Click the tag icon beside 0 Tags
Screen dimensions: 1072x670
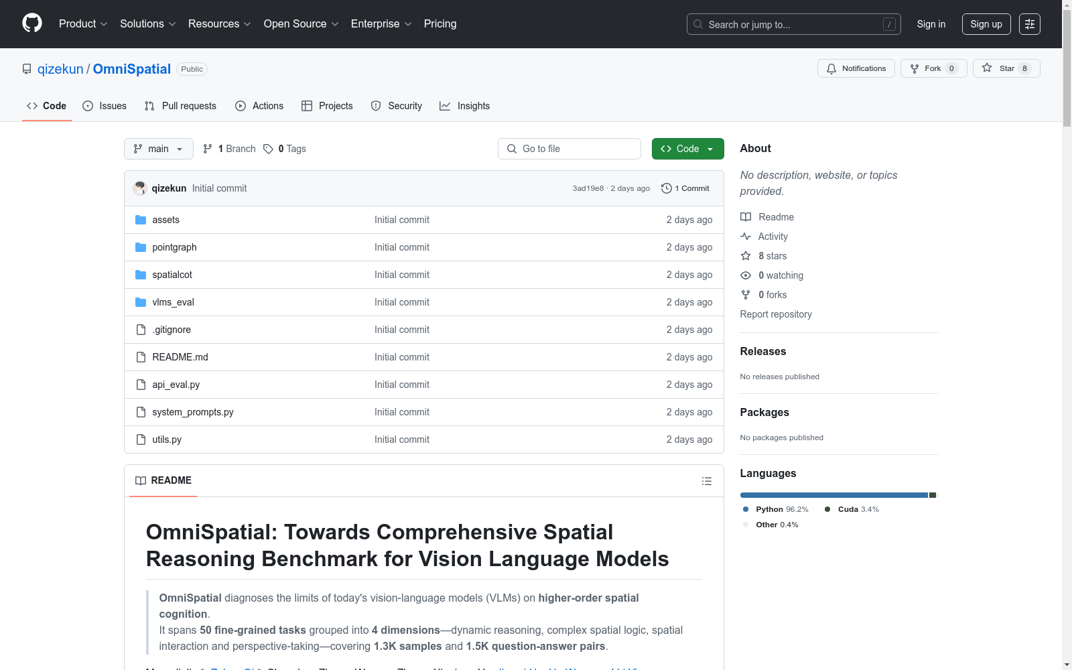click(268, 149)
